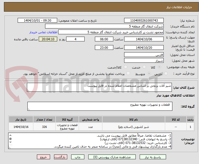Click the شرح کلی نیاز description textarea
Image resolution: width=199 pixels, height=164 pixels.
pos(99,87)
